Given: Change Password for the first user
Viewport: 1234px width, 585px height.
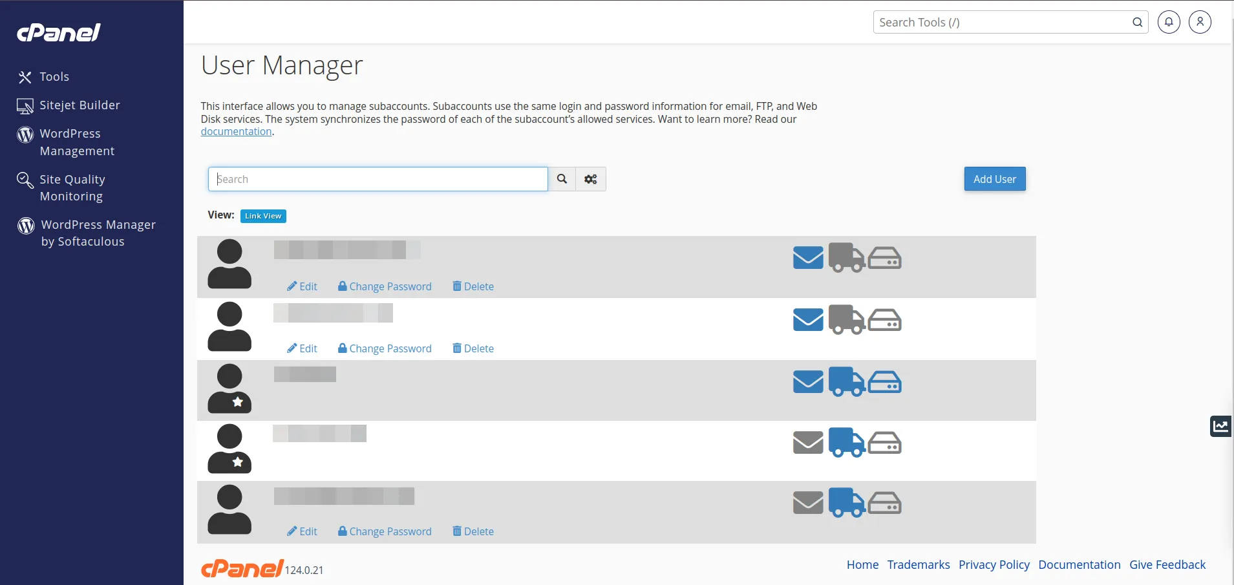Looking at the screenshot, I should coord(385,286).
